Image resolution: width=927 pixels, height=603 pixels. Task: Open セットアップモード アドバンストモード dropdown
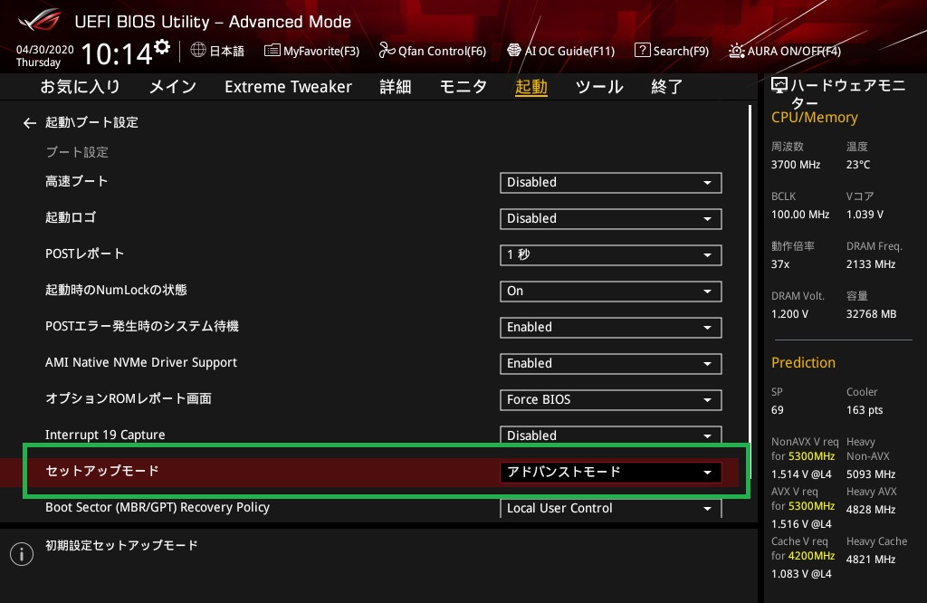click(611, 473)
